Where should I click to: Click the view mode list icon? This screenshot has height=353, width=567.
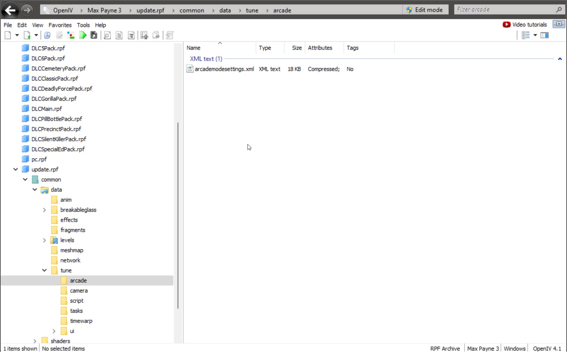tap(526, 35)
